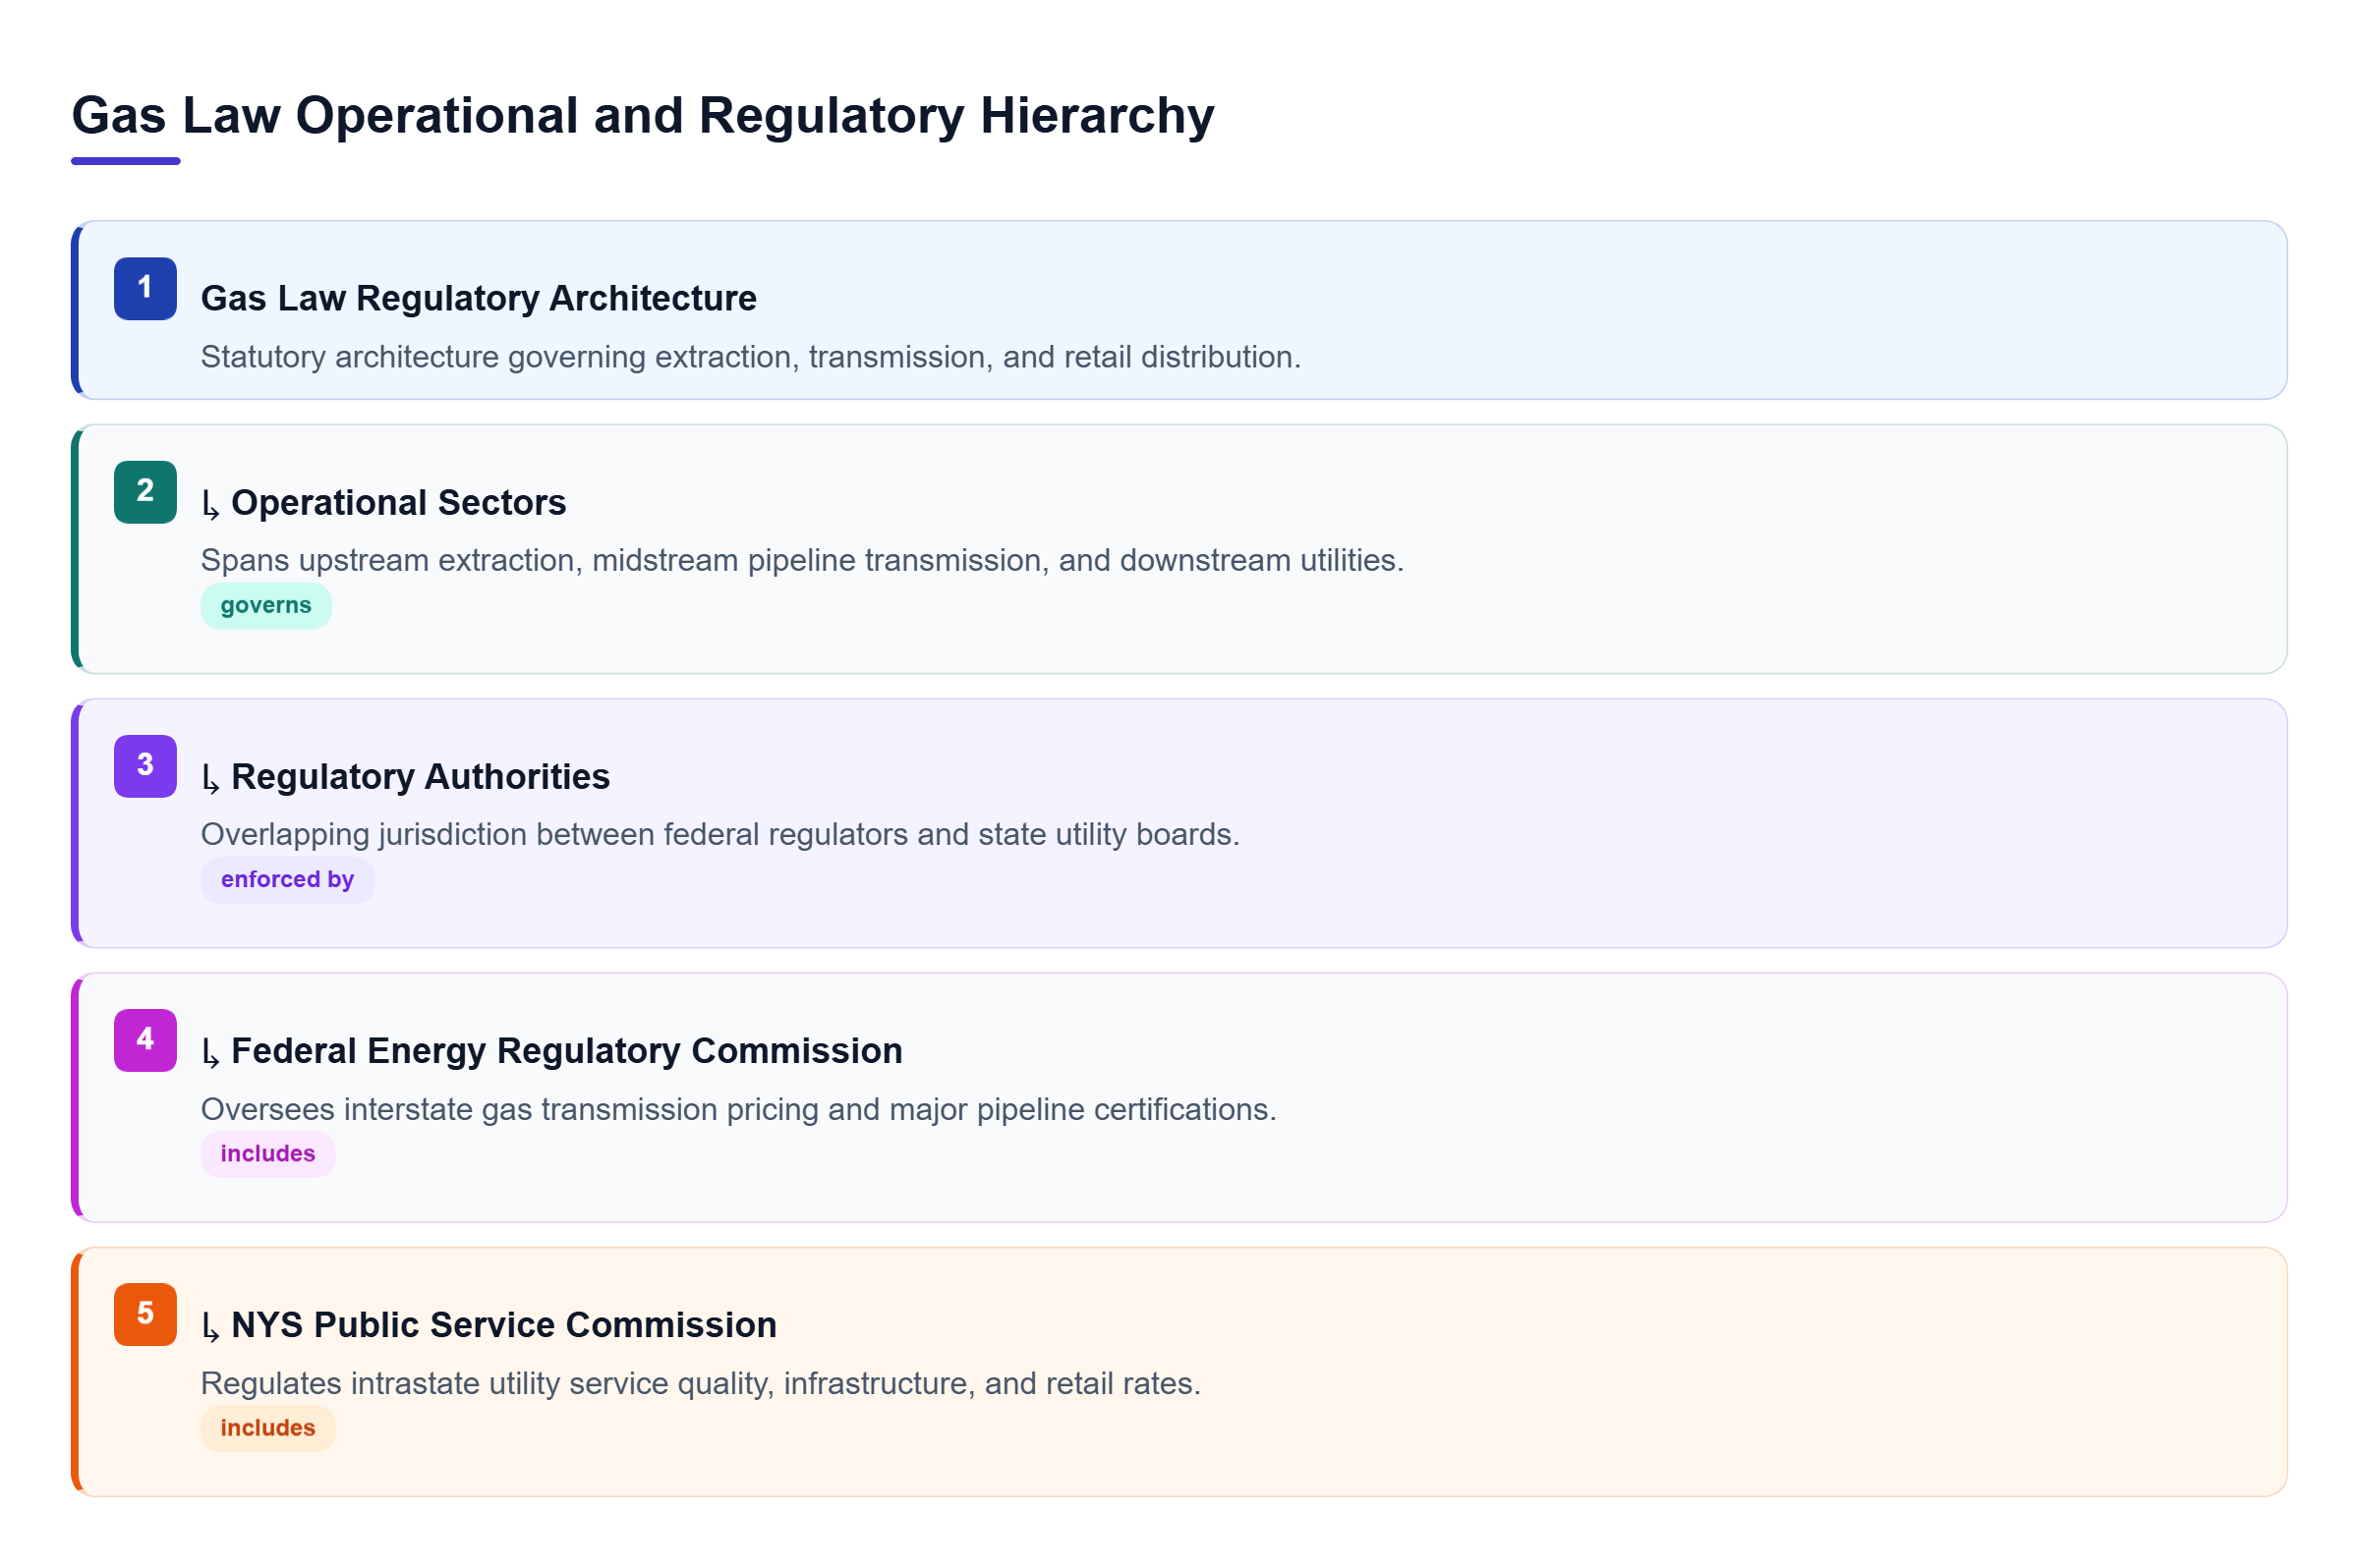Click the page title 'Gas Law Operational and Regulatory Hierarchy'

642,116
